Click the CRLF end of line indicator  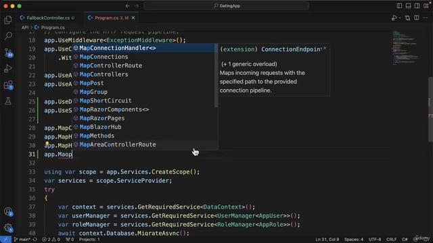[x=392, y=240]
